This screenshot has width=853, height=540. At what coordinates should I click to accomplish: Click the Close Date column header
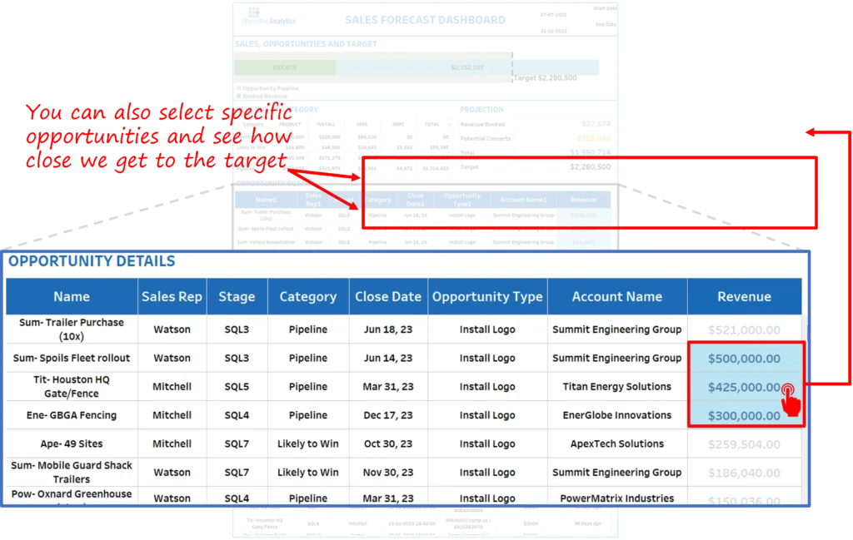tap(388, 296)
